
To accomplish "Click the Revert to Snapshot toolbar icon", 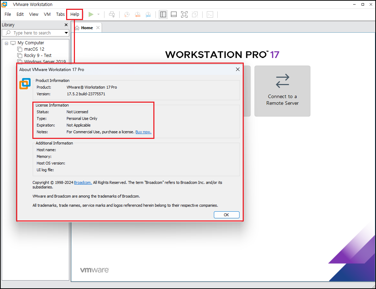I will [138, 14].
